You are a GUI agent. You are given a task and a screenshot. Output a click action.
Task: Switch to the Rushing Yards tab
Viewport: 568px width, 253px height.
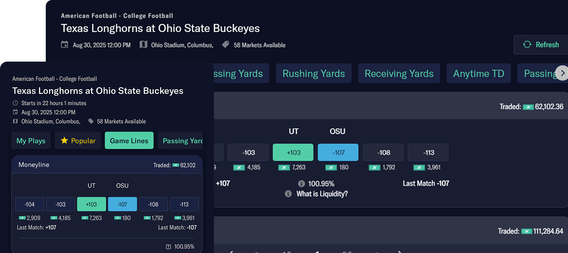[313, 74]
